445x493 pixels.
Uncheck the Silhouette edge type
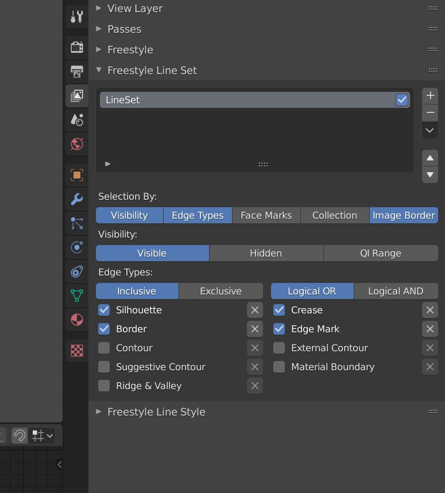click(x=104, y=310)
